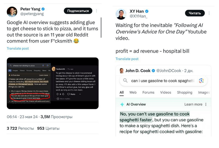Open Peter Yang's profile avatar
Viewport: 219px width, 148px height.
pyautogui.click(x=12, y=12)
